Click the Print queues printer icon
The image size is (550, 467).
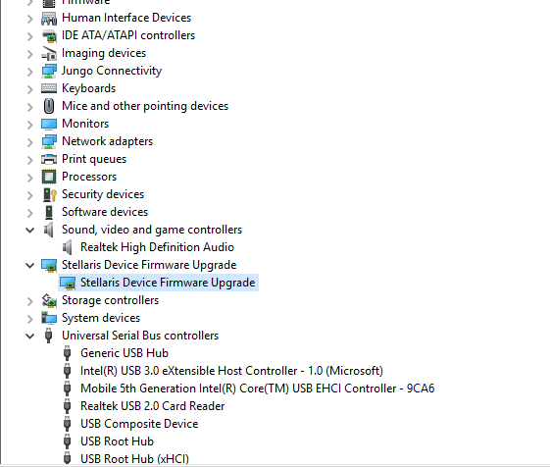[49, 159]
